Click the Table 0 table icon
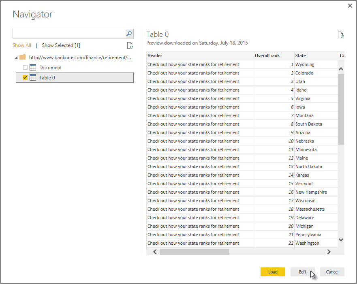 [33, 78]
